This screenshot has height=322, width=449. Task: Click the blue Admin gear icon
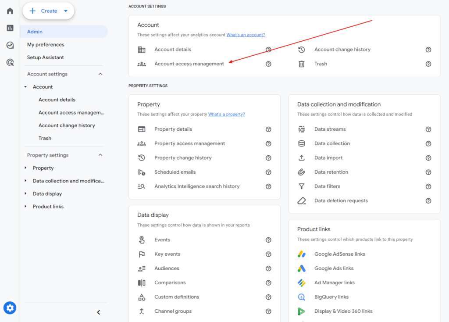tap(10, 308)
